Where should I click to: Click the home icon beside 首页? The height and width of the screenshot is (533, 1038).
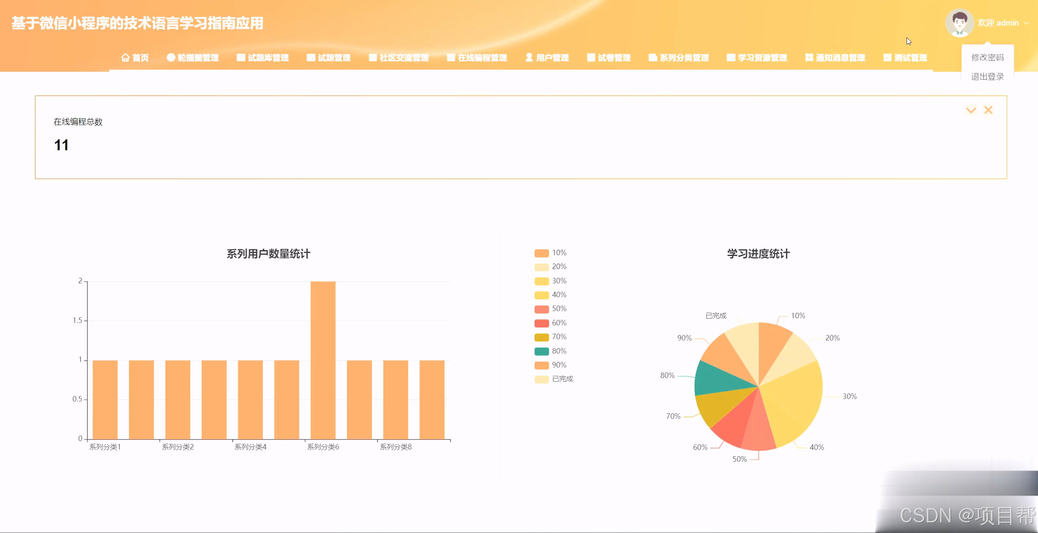125,57
